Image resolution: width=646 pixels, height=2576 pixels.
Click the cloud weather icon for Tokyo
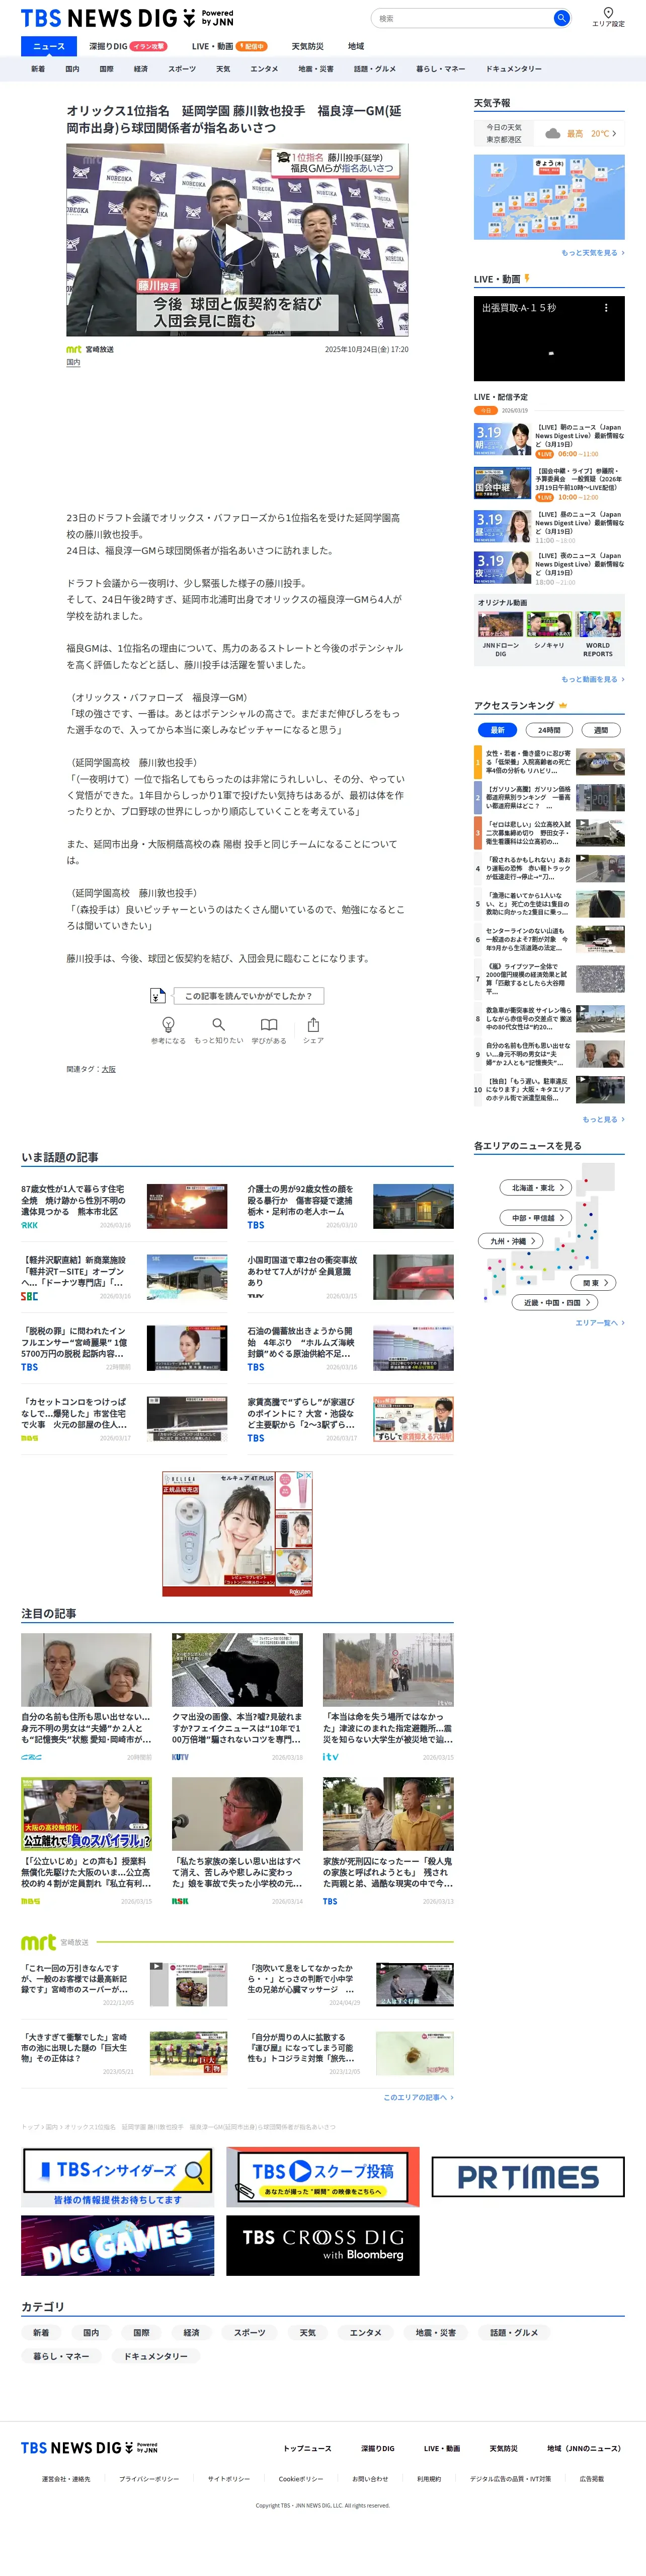coord(552,133)
